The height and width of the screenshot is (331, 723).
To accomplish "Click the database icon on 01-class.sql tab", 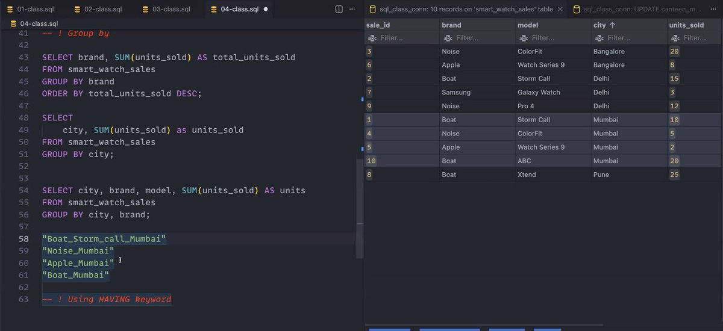I will point(10,10).
